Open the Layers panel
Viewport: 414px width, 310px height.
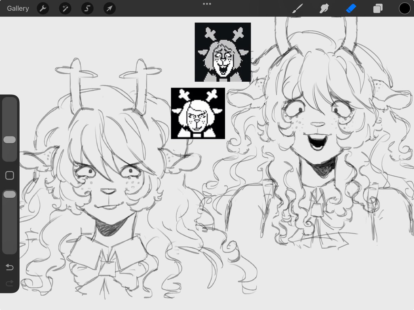pyautogui.click(x=378, y=8)
